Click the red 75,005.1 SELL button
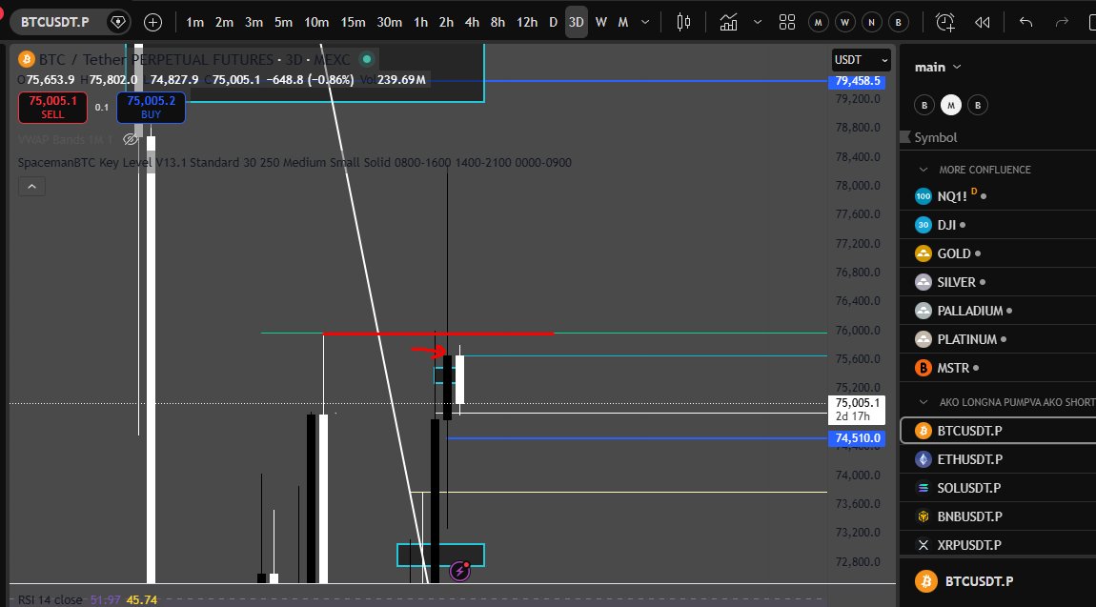The height and width of the screenshot is (607, 1096). [x=52, y=108]
